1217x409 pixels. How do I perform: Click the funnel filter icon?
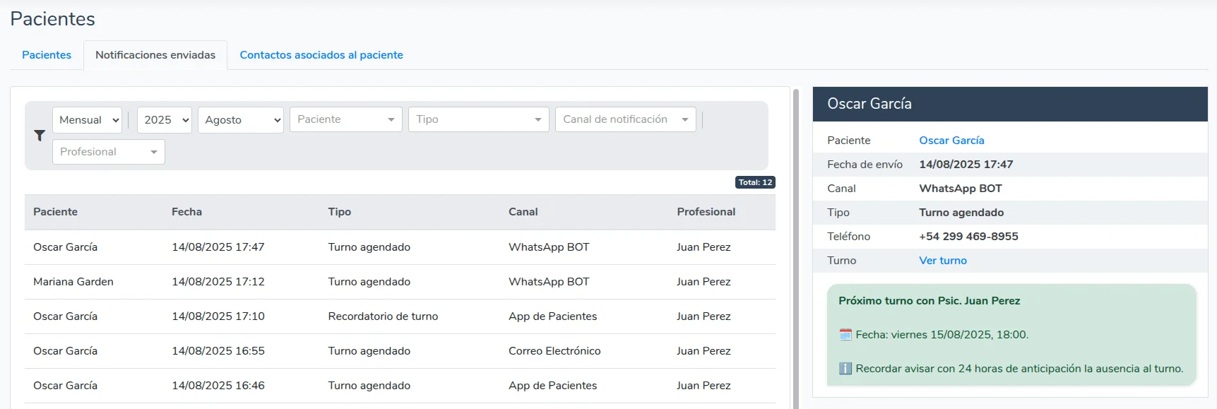coord(40,136)
